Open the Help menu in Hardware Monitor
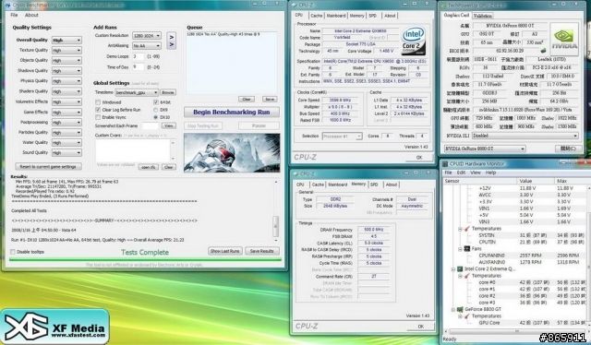 tap(490, 172)
